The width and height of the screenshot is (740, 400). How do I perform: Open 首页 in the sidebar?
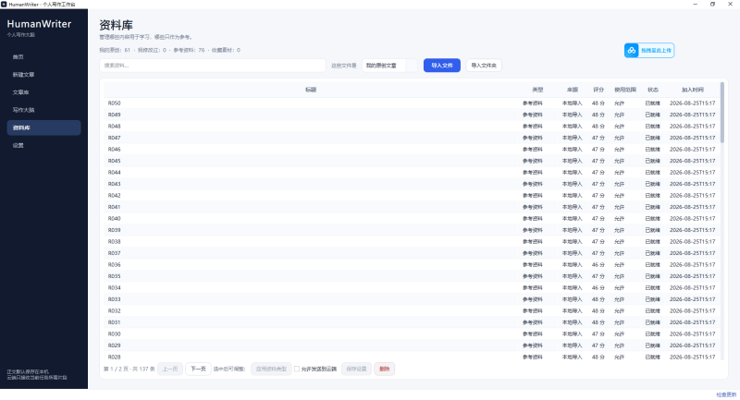[43, 57]
